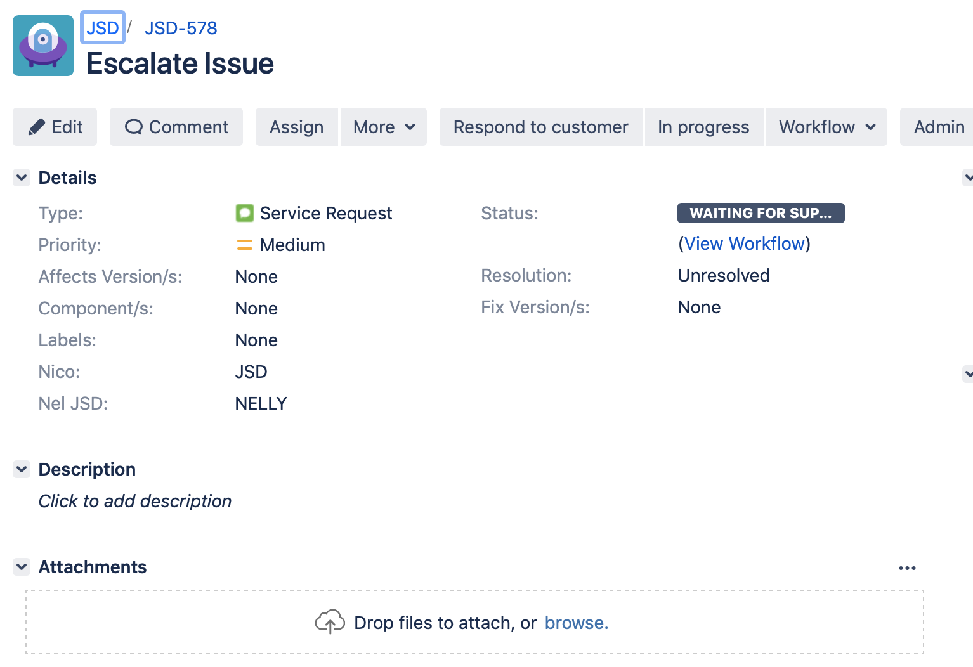This screenshot has width=973, height=667.
Task: Click the Edit pencil button
Action: click(x=55, y=127)
